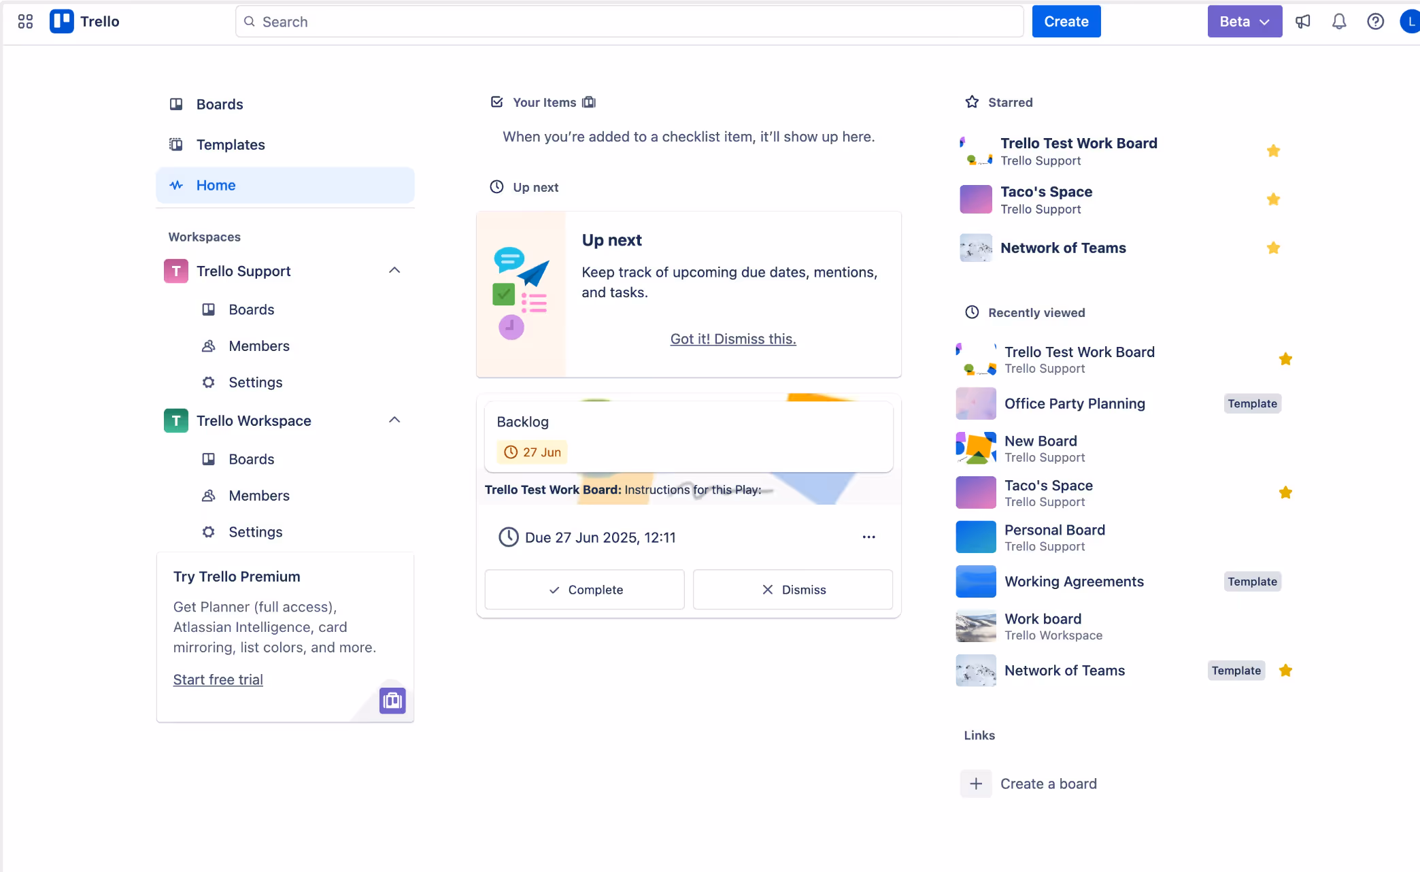Open the Start free trial link
This screenshot has width=1420, height=872.
[x=218, y=679]
